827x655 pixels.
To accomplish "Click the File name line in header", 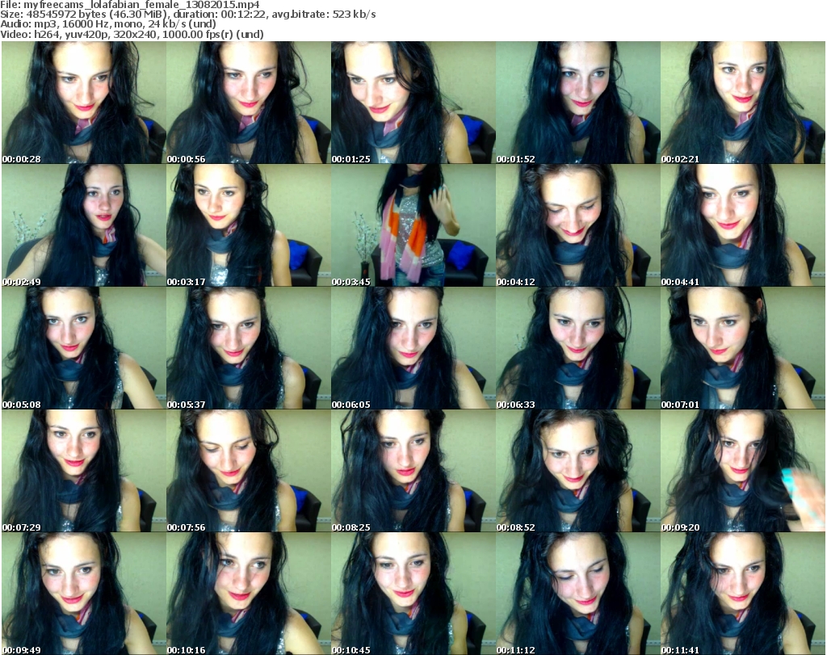I will 130,5.
